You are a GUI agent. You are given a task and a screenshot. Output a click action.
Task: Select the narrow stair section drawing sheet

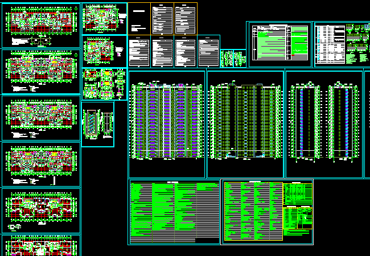[x=97, y=124]
